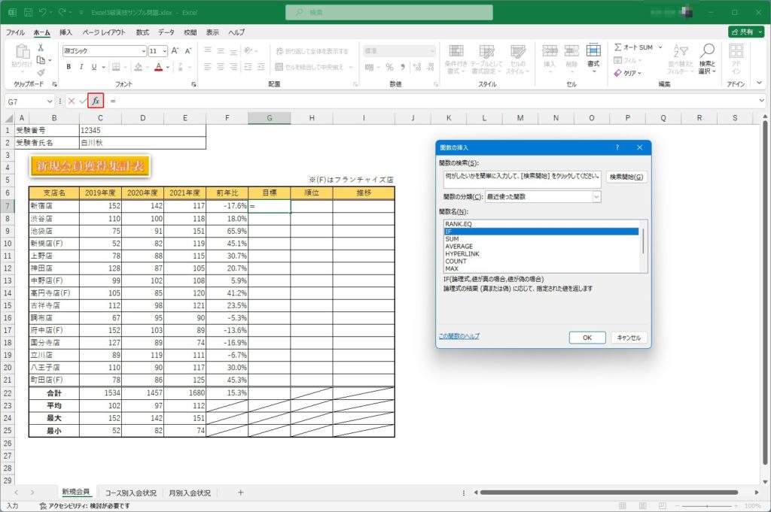Click the Cut scissors icon
The height and width of the screenshot is (512, 771).
click(41, 47)
